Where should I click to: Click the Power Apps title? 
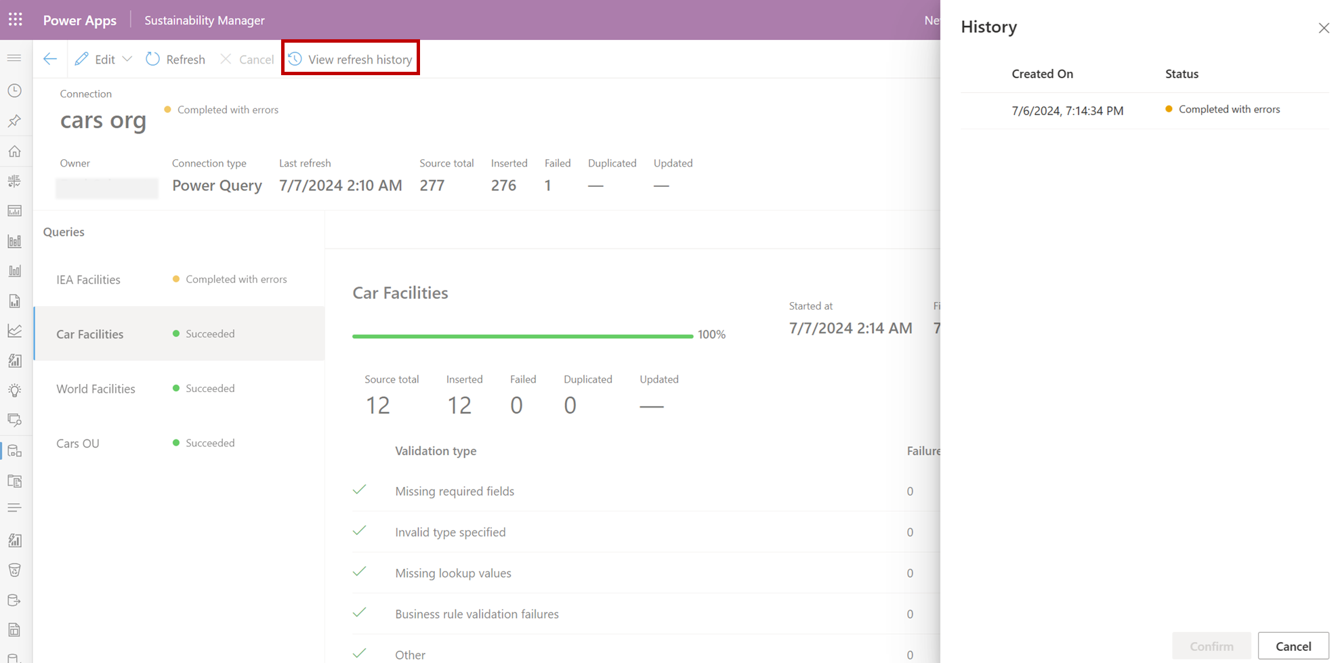tap(80, 20)
